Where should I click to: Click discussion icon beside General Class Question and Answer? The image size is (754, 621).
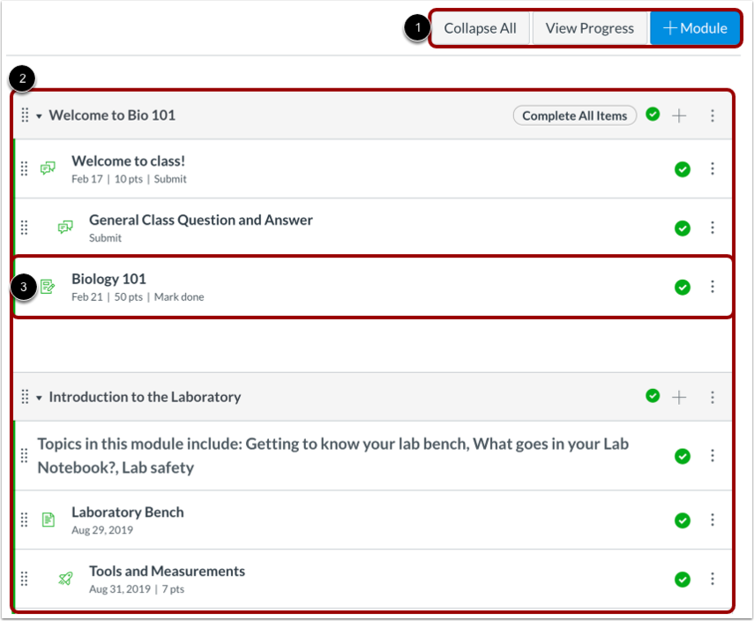(65, 227)
